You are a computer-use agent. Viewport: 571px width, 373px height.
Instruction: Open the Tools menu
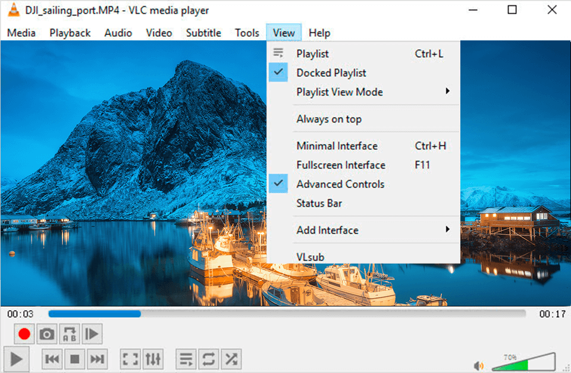click(247, 33)
